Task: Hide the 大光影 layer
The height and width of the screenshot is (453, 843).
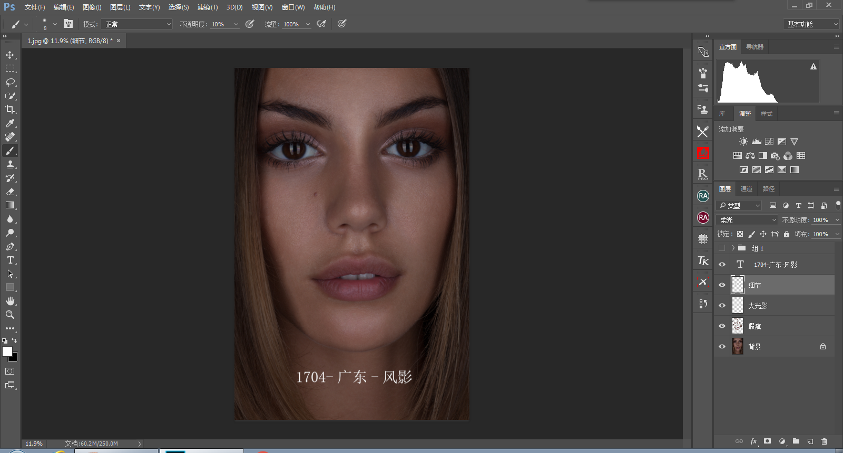Action: tap(722, 306)
